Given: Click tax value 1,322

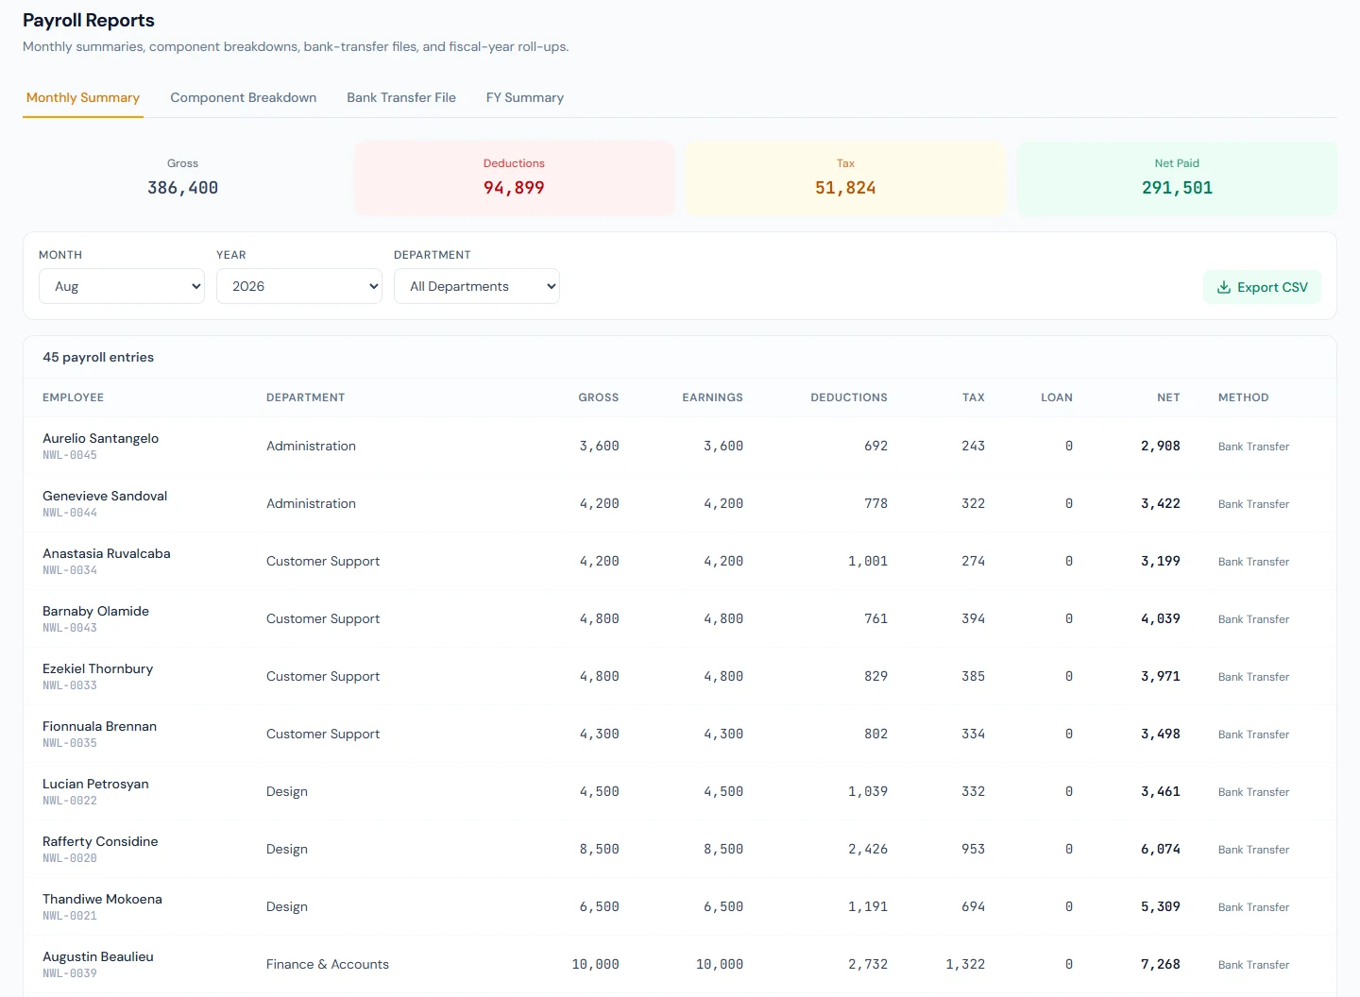Looking at the screenshot, I should (x=965, y=964).
